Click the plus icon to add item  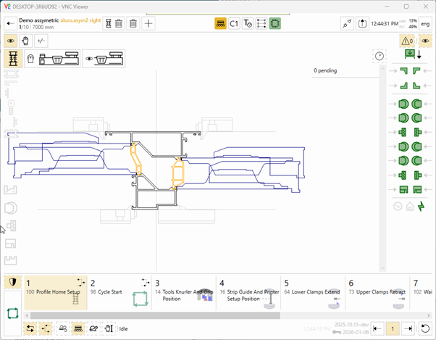148,23
